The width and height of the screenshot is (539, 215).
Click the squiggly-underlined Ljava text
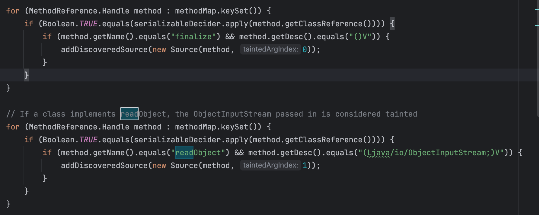pos(378,153)
